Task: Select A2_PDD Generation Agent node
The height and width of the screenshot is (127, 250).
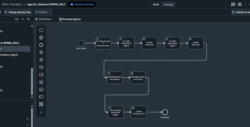Action: pyautogui.click(x=127, y=43)
